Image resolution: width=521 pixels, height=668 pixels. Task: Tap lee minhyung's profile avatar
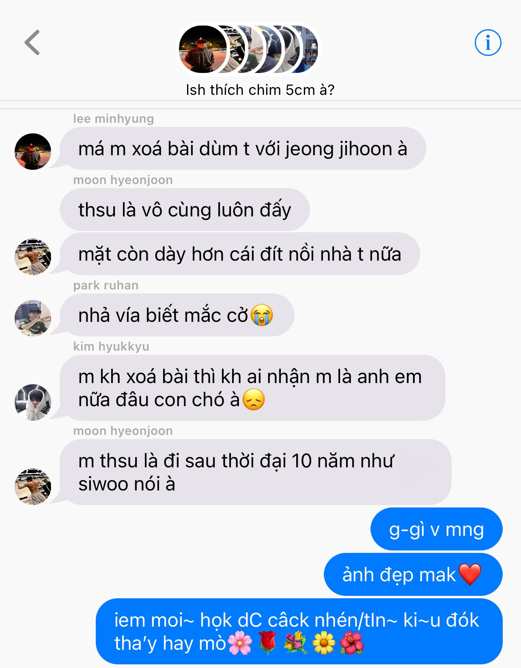click(x=33, y=152)
